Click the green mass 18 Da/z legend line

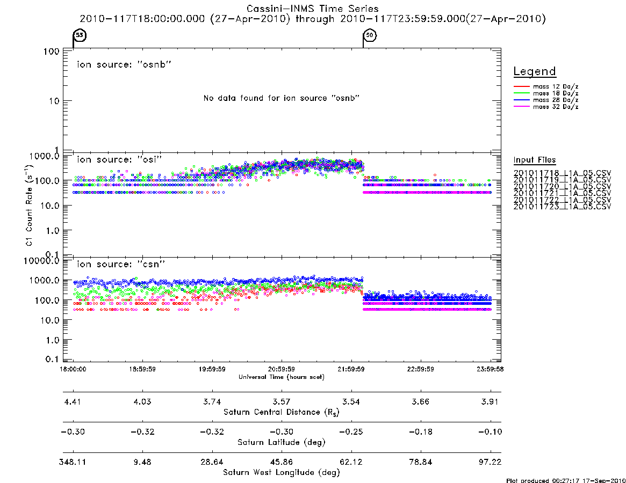tap(521, 93)
